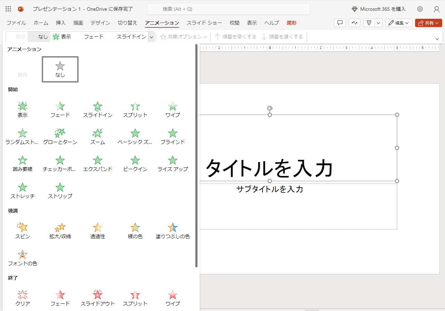Expand the ribbon display options chevron

coord(437,38)
